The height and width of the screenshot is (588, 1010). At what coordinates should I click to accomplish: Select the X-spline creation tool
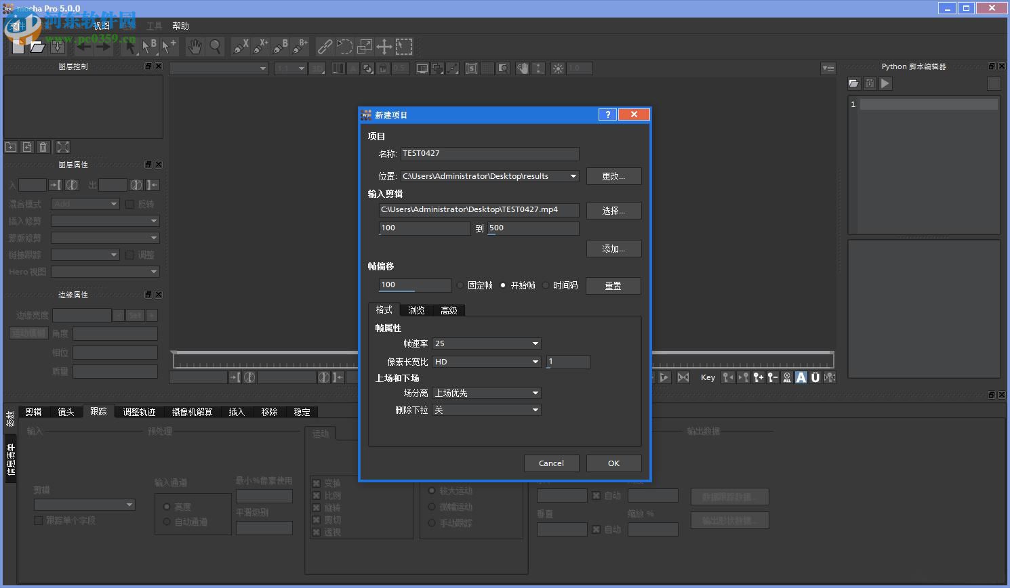pos(240,46)
